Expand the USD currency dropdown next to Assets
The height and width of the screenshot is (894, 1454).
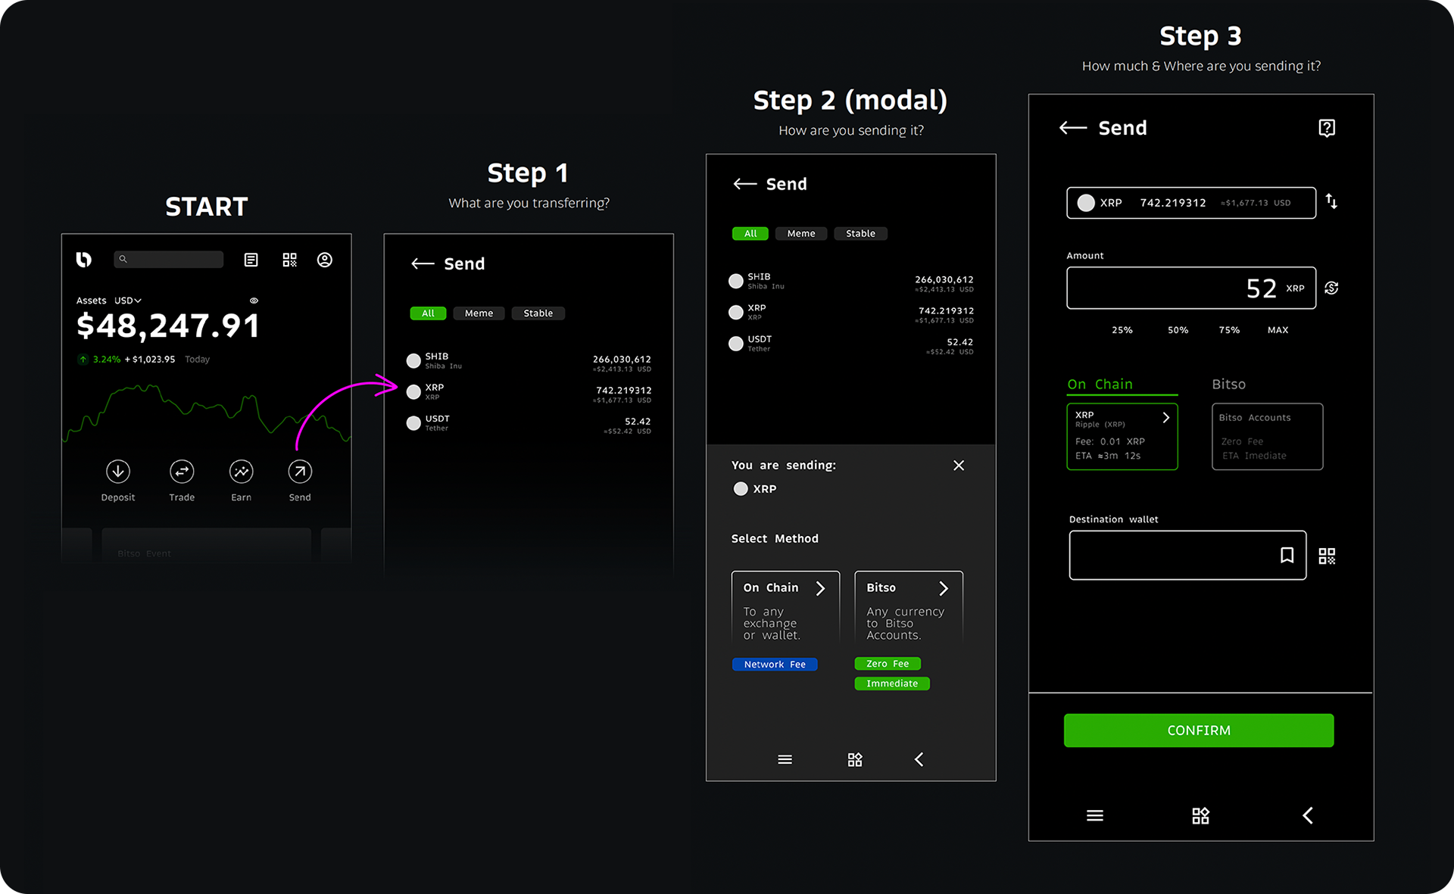click(x=128, y=301)
